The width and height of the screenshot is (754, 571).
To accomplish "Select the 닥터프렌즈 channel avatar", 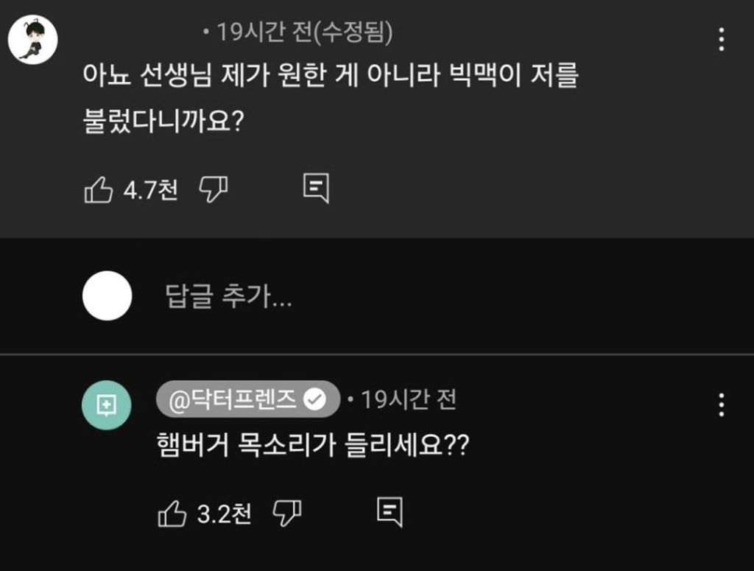I will [105, 404].
